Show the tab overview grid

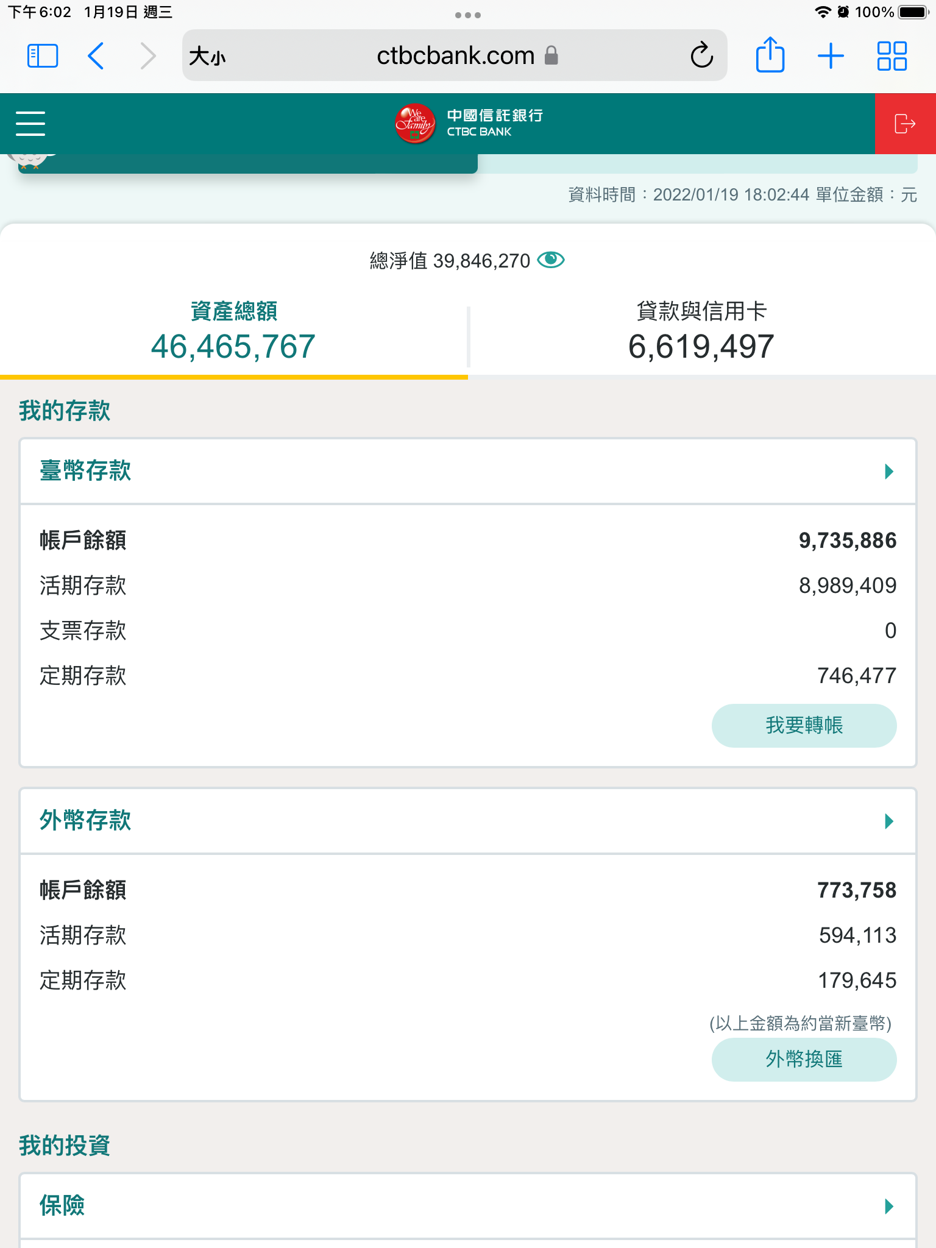coord(892,56)
